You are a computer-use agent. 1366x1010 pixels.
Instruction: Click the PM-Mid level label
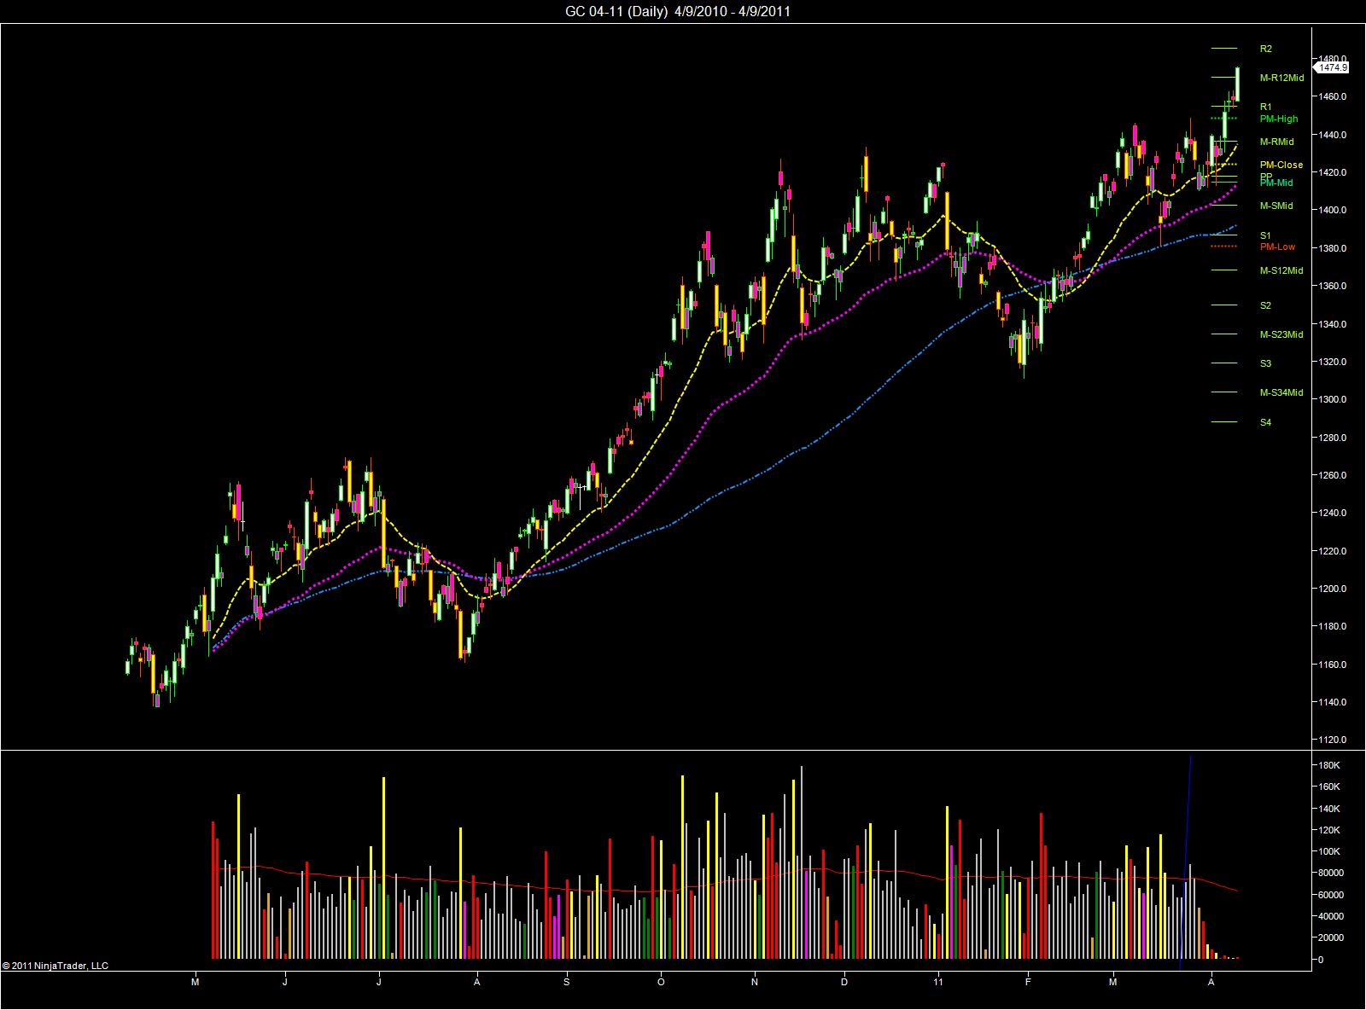(1276, 183)
